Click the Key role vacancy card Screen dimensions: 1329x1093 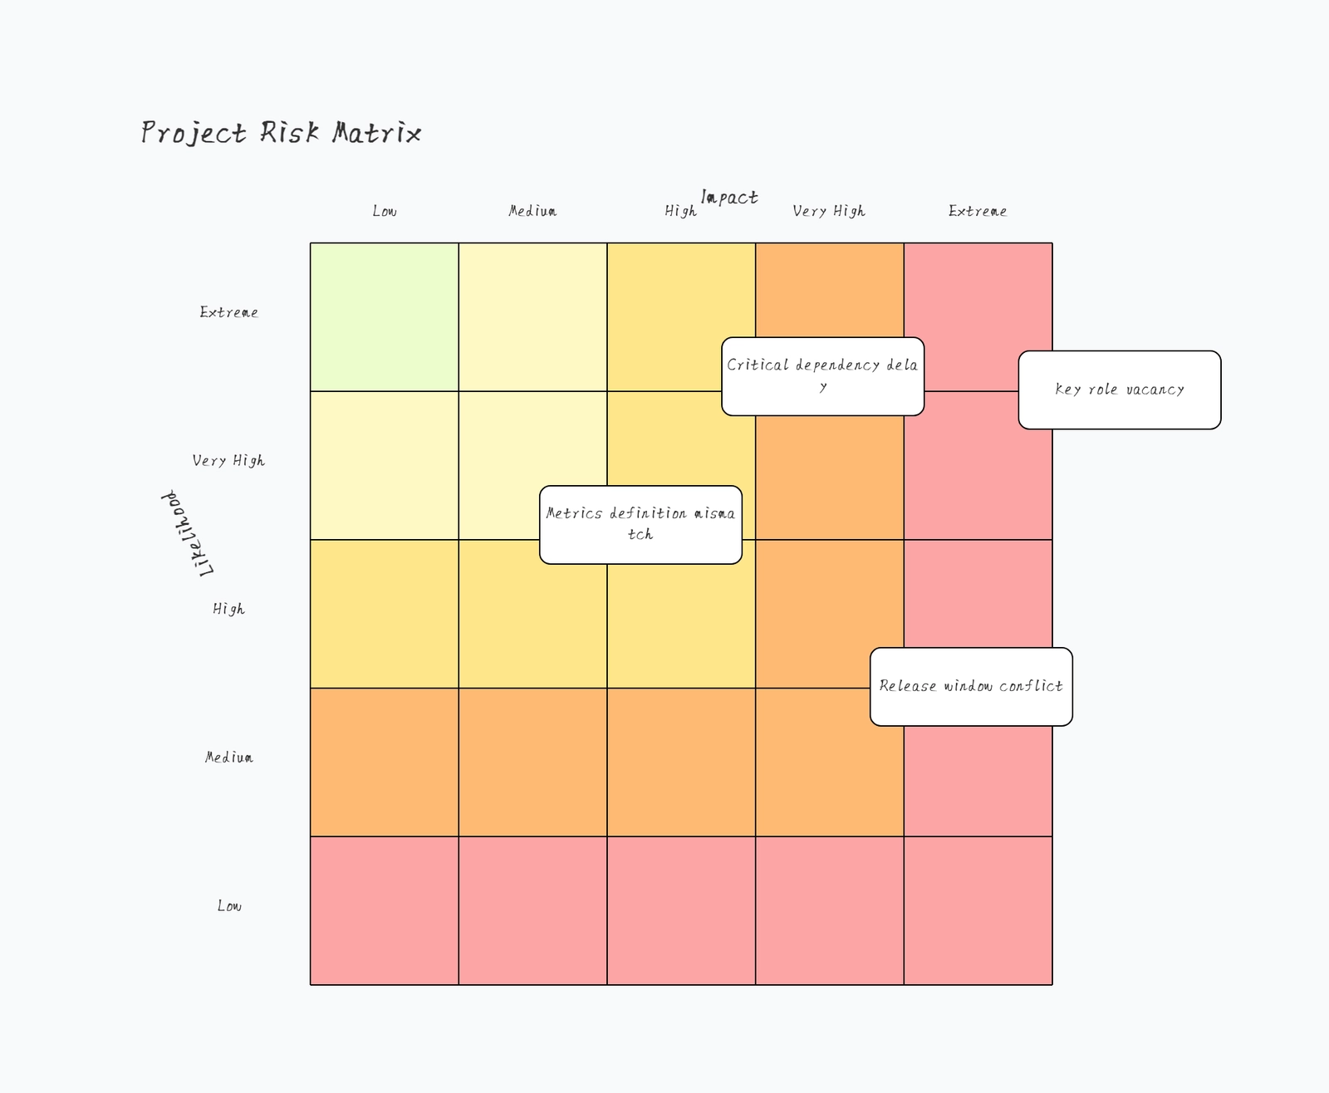click(1119, 390)
